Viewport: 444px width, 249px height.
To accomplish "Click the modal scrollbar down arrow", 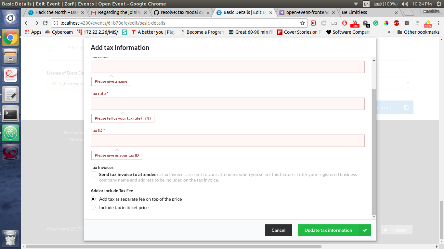I will pos(374,217).
